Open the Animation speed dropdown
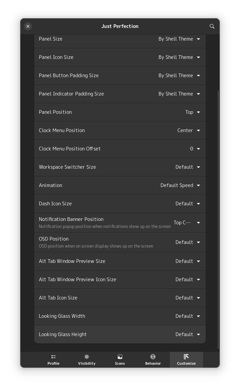This screenshot has height=390, width=240. [x=180, y=185]
